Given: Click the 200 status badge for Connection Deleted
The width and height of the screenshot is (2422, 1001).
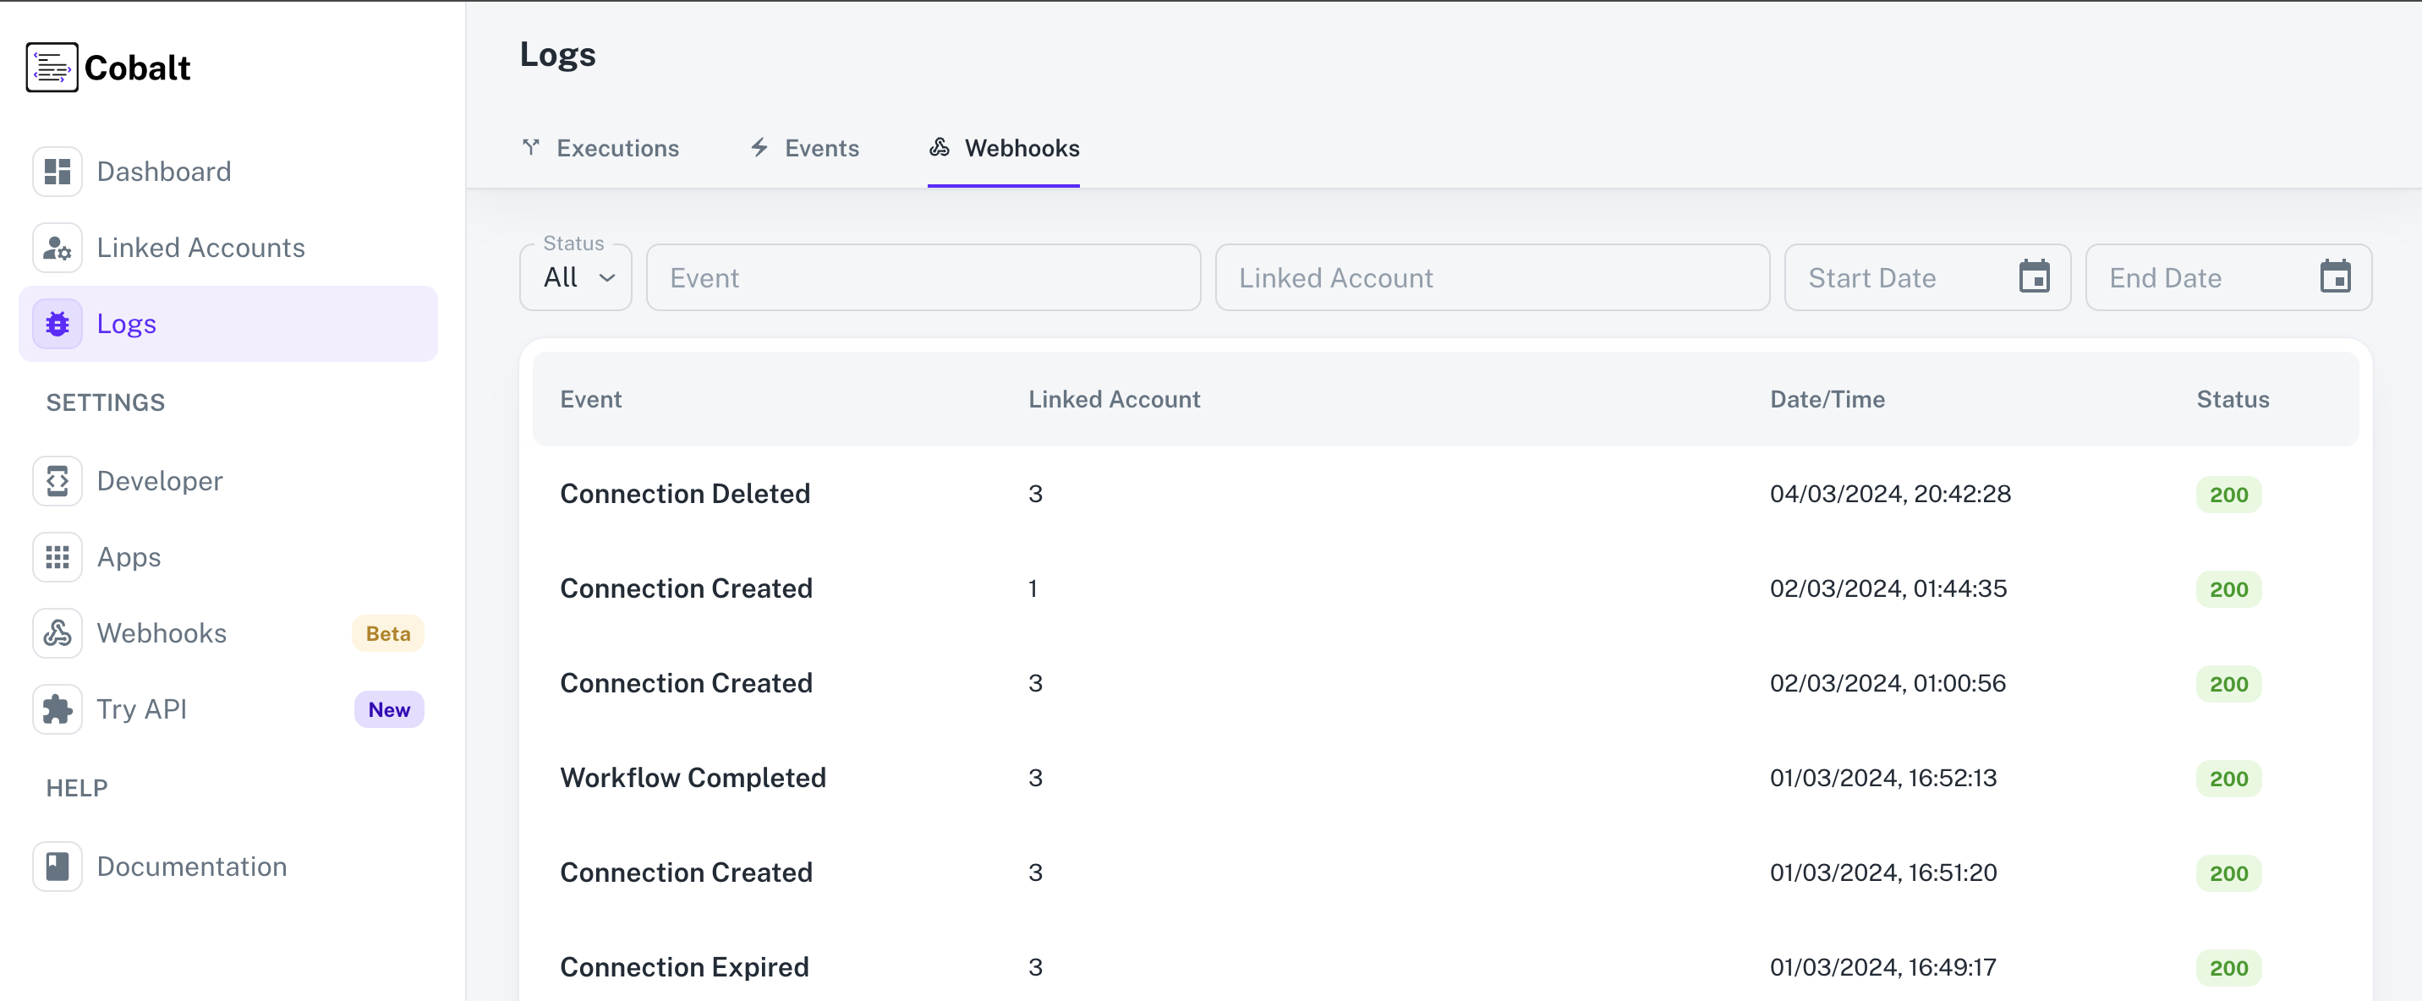Looking at the screenshot, I should 2229,495.
